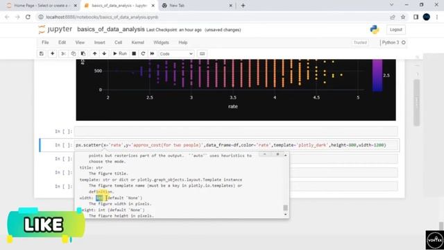This screenshot has height=250, width=444.
Task: Share this page icon in address bar
Action: click(393, 17)
